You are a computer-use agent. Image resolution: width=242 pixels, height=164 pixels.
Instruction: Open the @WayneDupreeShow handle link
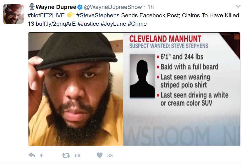tap(113, 7)
